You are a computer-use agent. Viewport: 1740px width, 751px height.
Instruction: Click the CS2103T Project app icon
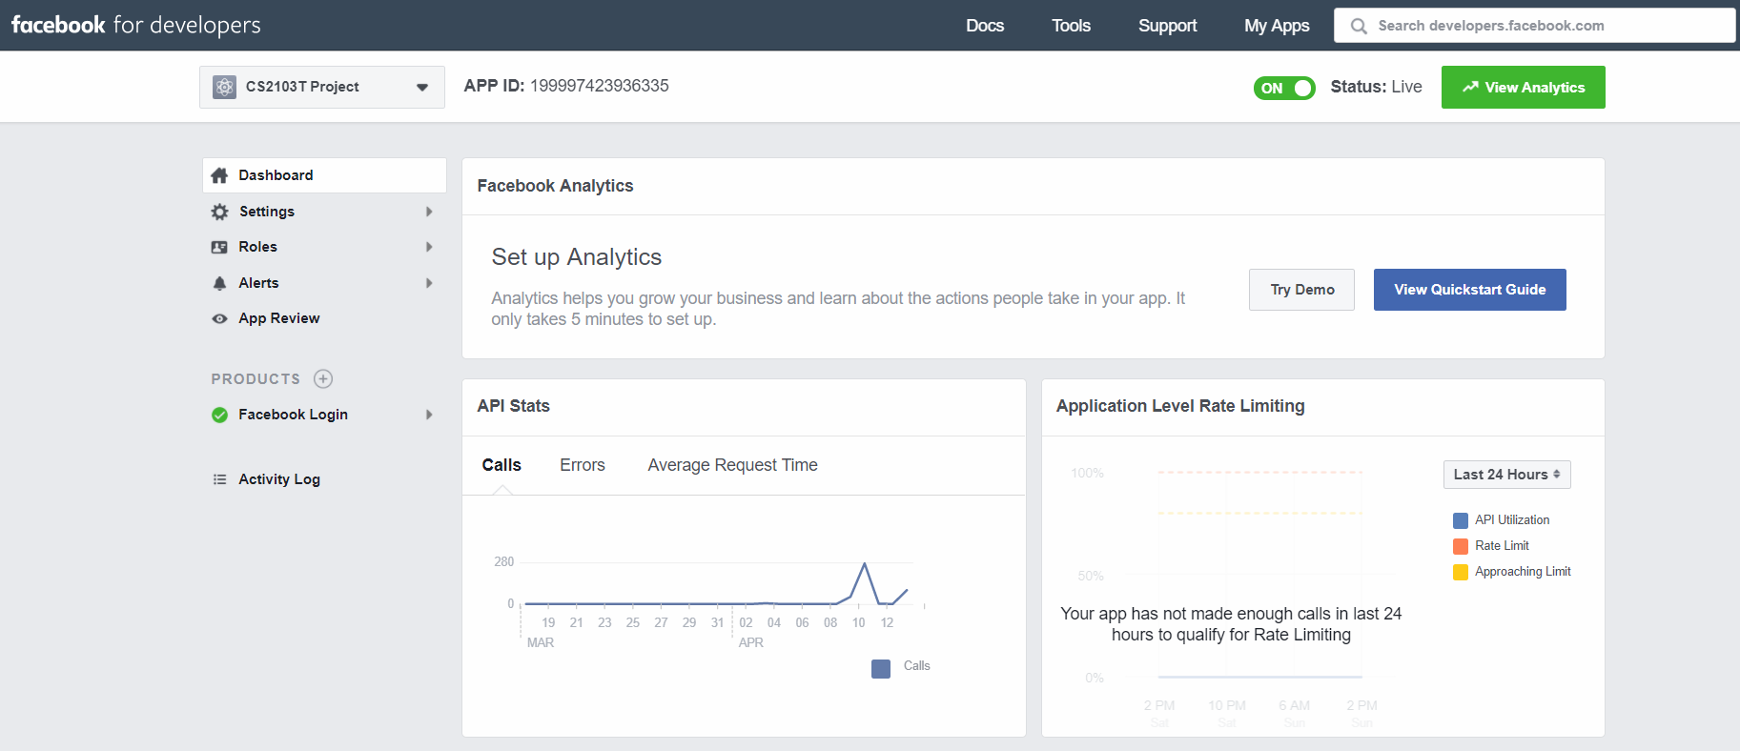tap(224, 87)
